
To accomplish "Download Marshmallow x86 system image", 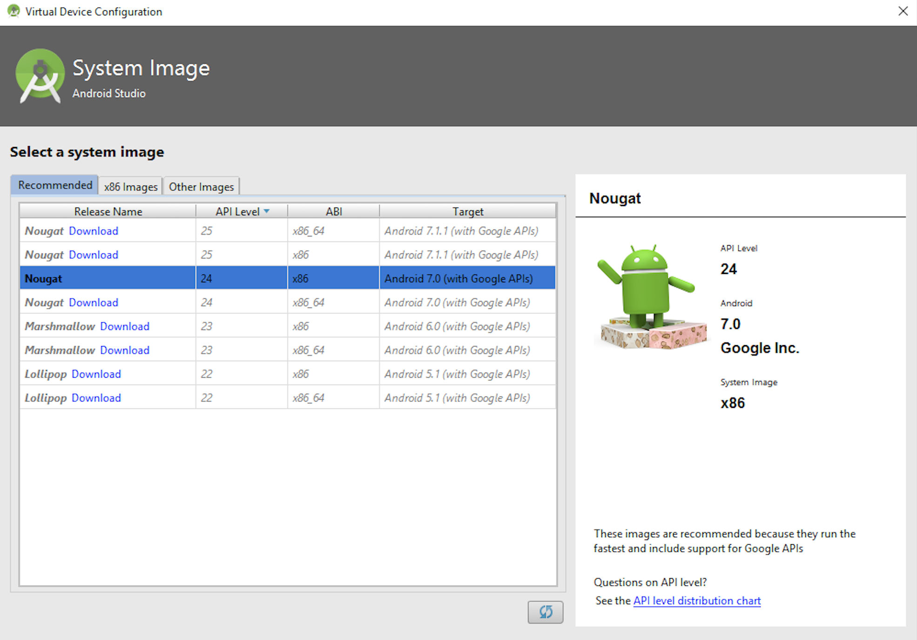I will tap(125, 326).
